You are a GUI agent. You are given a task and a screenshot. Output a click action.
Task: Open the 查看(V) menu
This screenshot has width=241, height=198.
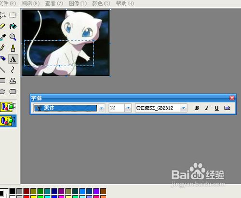(x=54, y=3)
